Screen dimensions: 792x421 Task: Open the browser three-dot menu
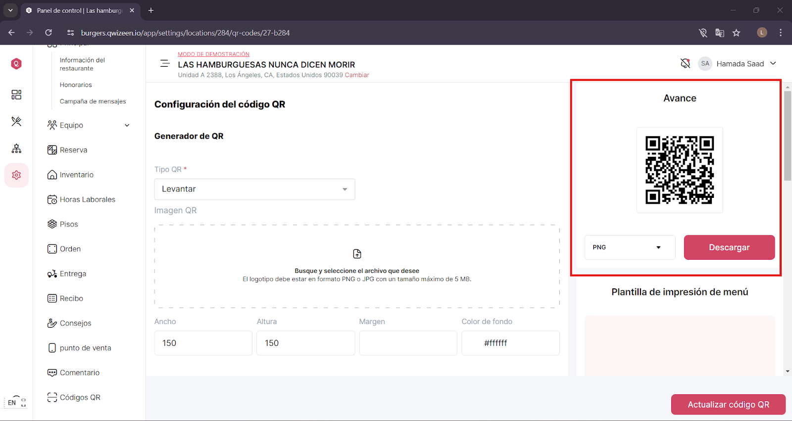[781, 33]
